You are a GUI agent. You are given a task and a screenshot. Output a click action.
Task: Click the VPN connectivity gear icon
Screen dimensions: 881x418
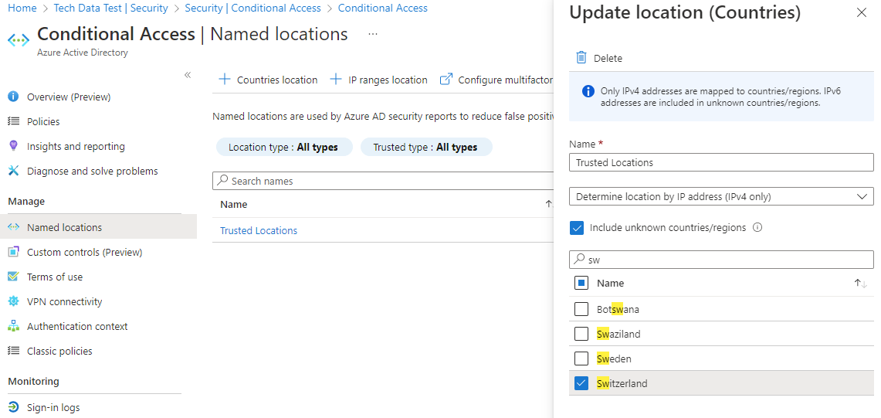pyautogui.click(x=13, y=301)
